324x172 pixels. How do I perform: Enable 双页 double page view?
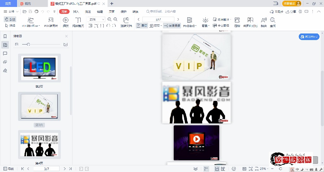pos(156,26)
